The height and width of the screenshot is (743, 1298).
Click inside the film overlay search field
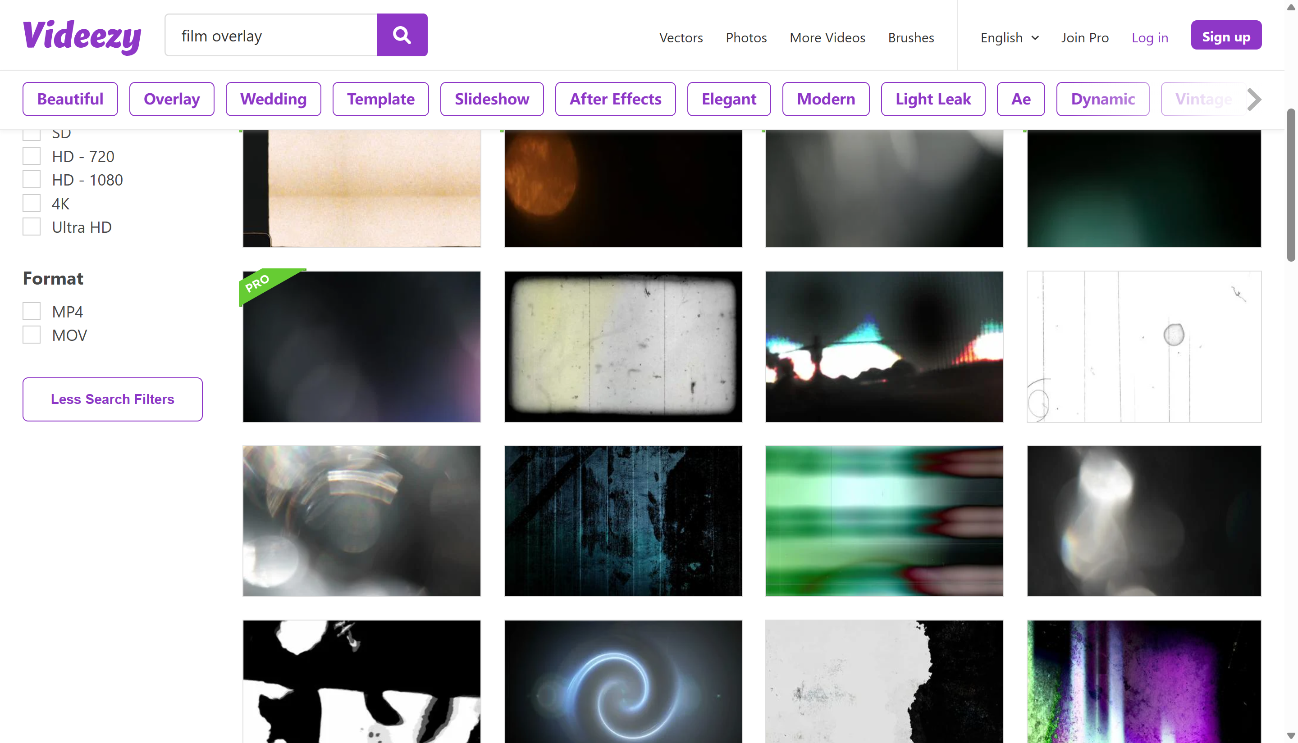click(270, 35)
